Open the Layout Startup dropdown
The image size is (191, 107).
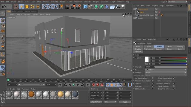178,2
